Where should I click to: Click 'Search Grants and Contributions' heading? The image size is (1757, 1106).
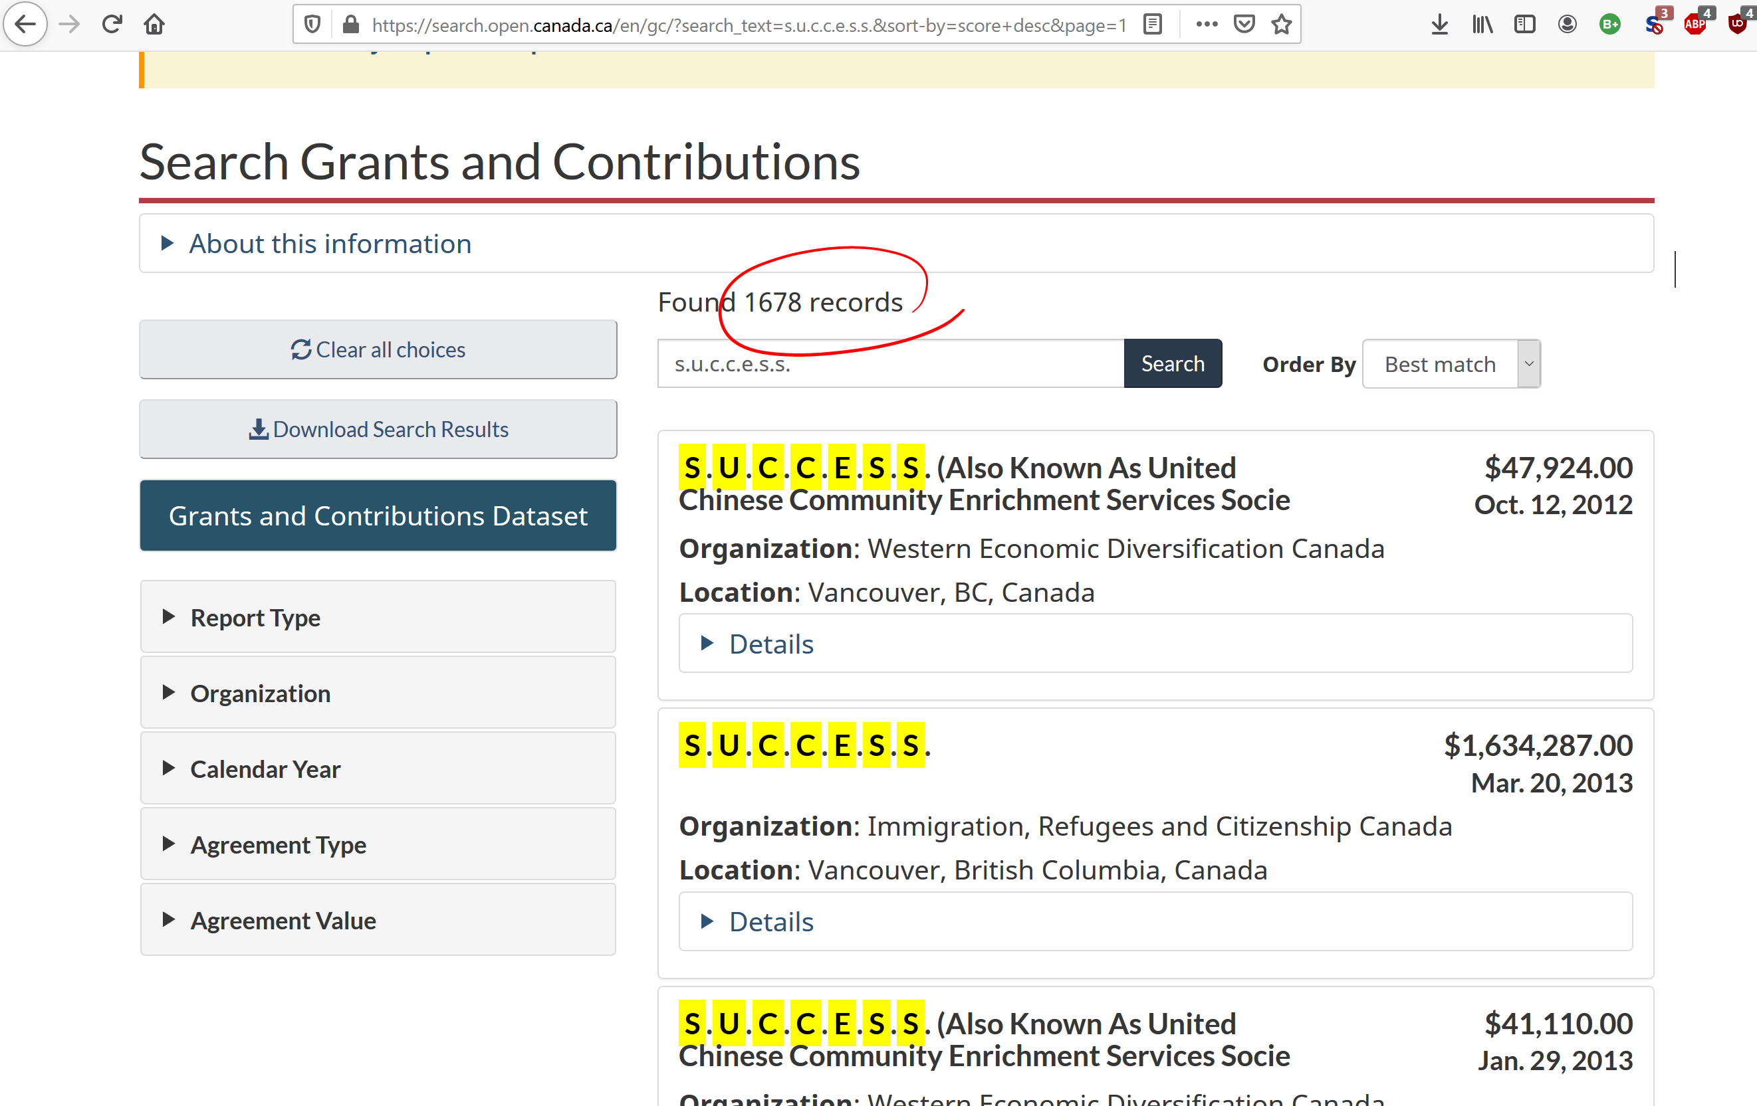(500, 161)
